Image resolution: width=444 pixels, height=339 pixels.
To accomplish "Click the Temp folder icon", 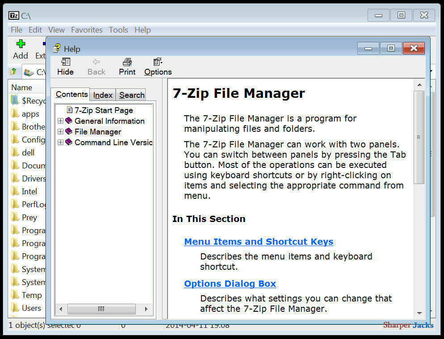I will coord(15,294).
